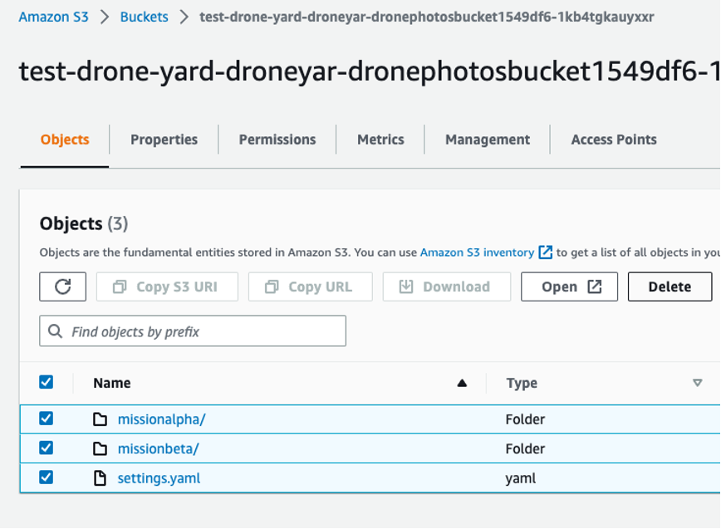Viewport: 721px width, 529px height.
Task: Toggle the select-all objects checkbox
Action: pyautogui.click(x=46, y=382)
